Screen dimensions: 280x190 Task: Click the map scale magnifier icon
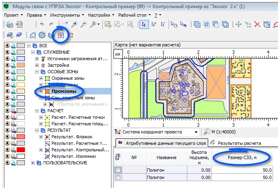(x=207, y=131)
